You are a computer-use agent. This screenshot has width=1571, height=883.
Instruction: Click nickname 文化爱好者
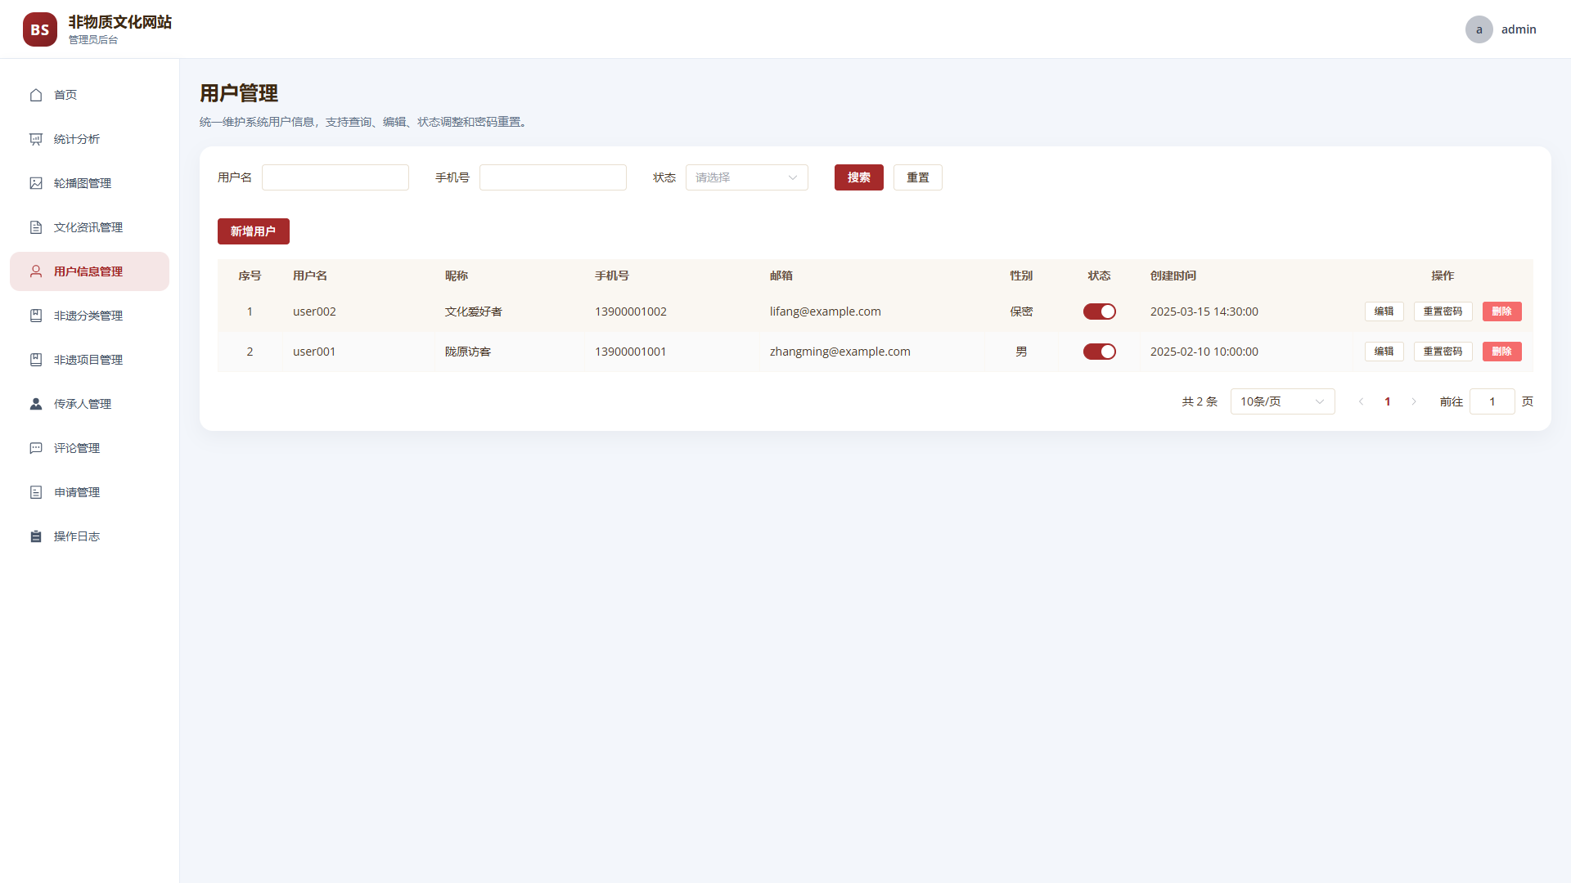point(474,312)
